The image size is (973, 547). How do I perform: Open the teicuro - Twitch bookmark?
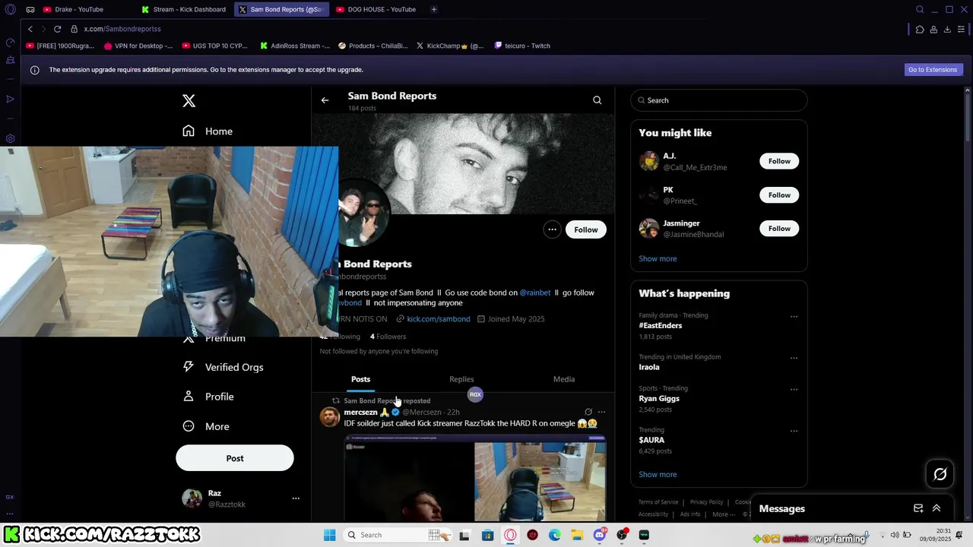[522, 46]
